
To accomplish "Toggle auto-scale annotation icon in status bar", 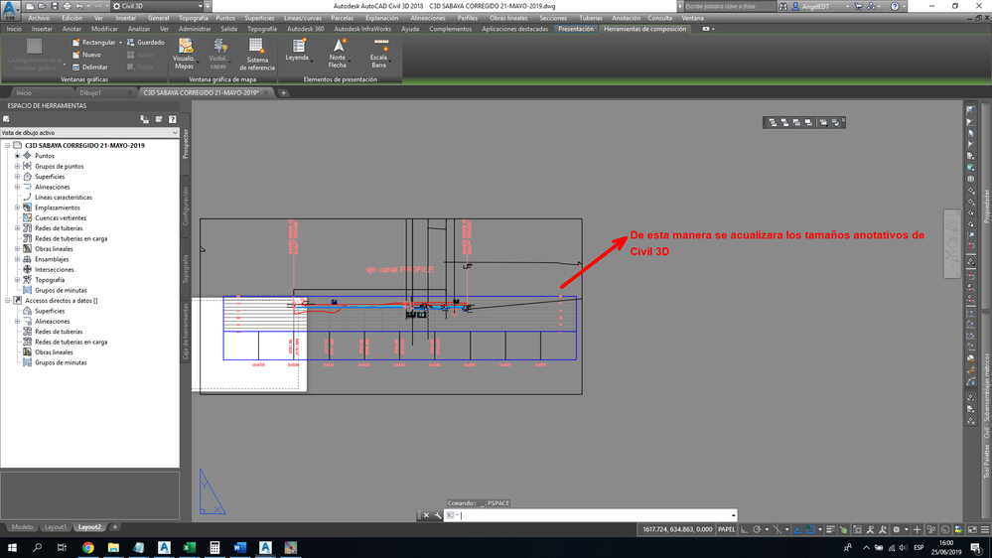I will (883, 529).
